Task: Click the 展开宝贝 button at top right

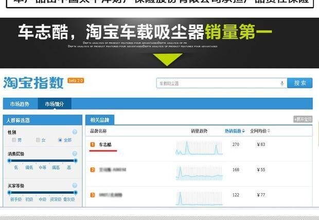Action: pos(303,119)
